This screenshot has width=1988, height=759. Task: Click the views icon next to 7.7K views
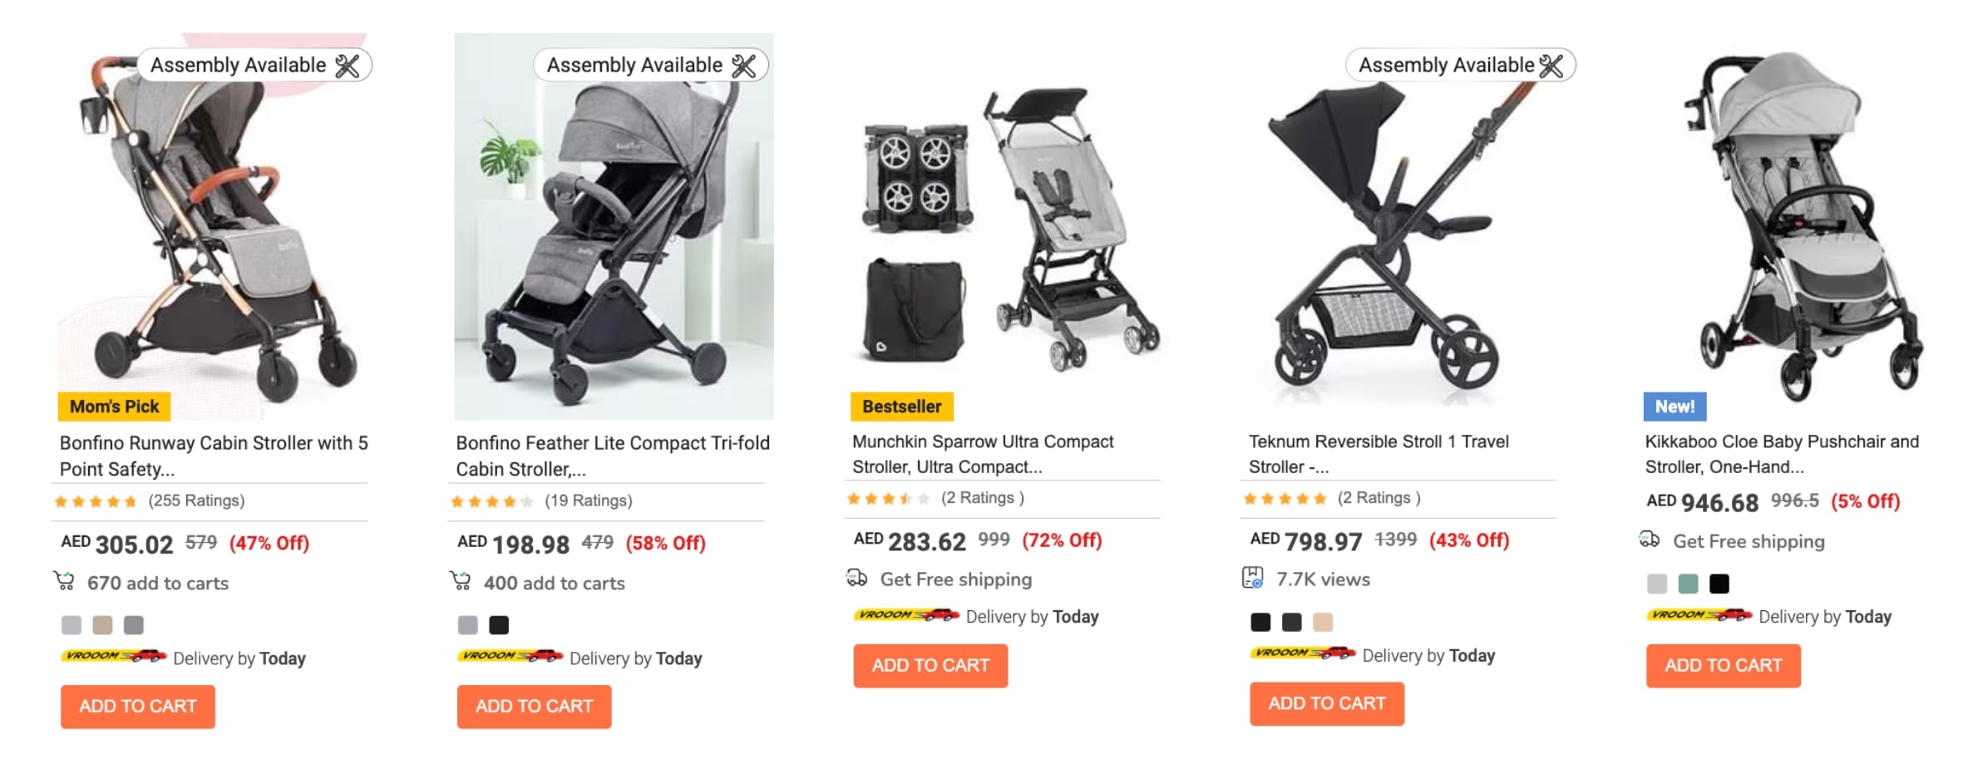[x=1252, y=578]
